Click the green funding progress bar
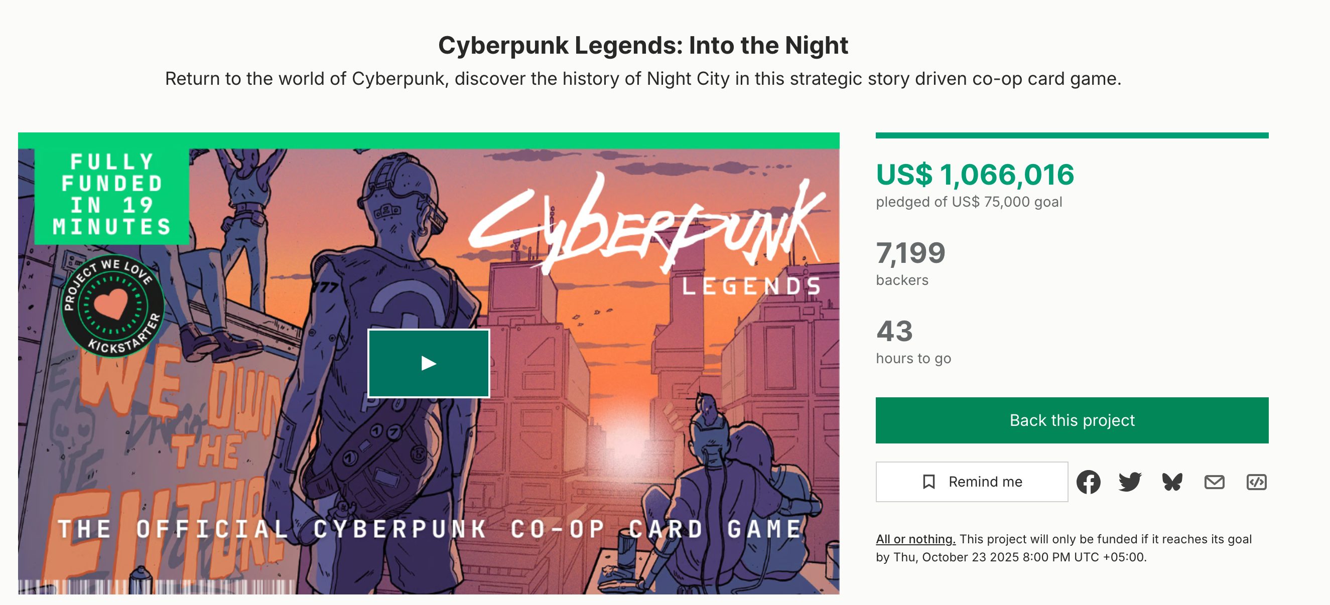The height and width of the screenshot is (605, 1330). click(x=1072, y=136)
